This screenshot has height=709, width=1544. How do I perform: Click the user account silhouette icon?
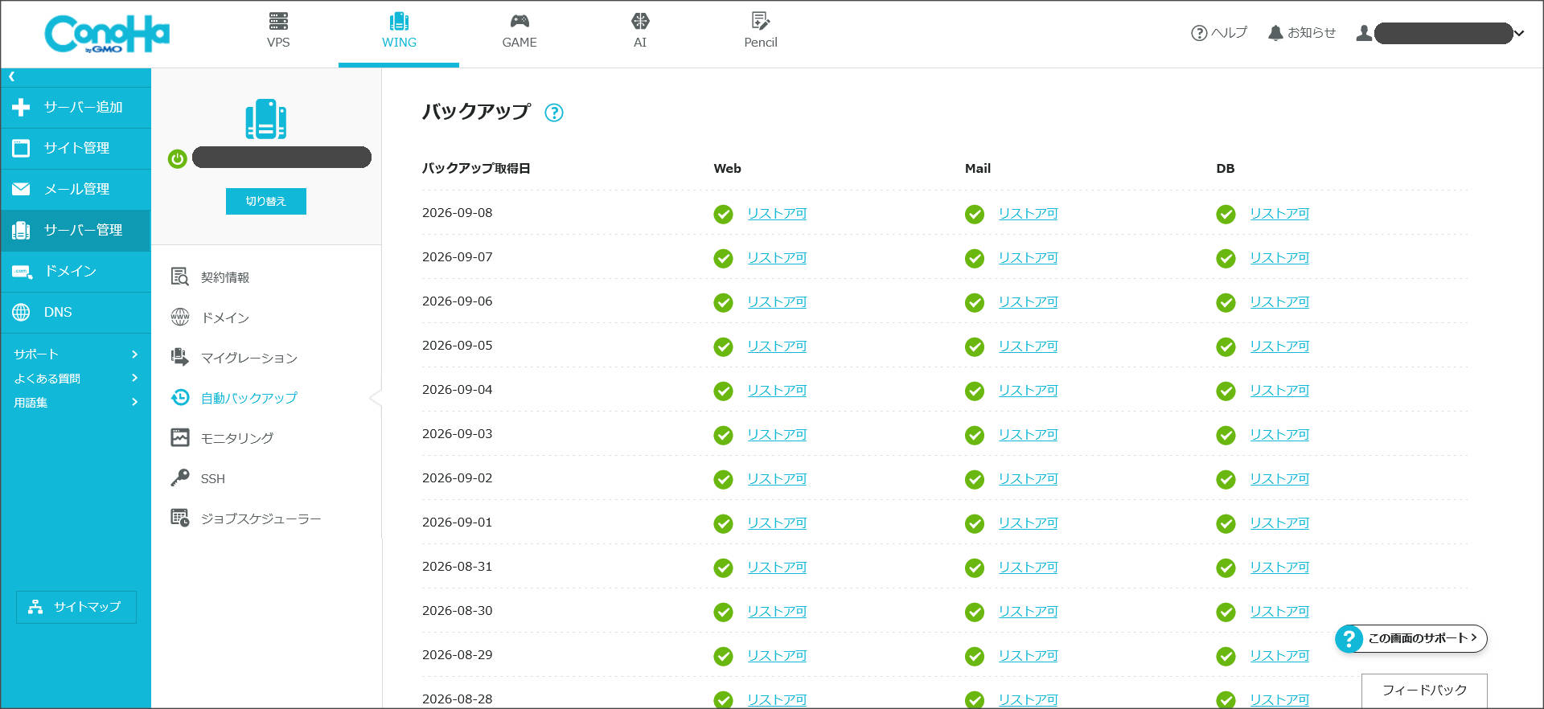coord(1364,33)
